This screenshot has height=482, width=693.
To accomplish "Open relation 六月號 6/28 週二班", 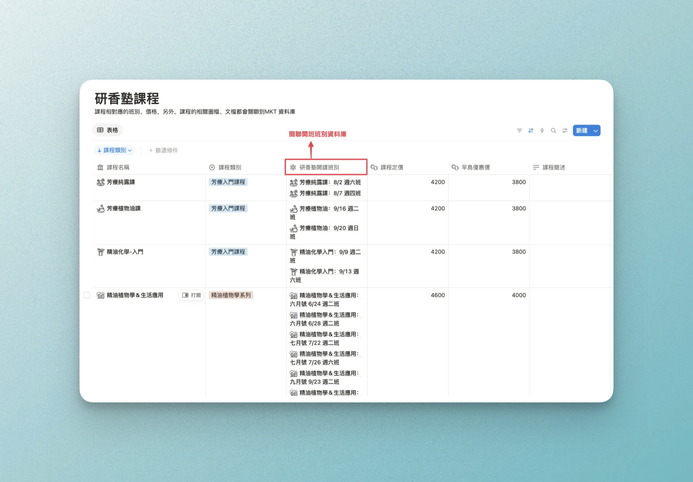I will (x=325, y=319).
